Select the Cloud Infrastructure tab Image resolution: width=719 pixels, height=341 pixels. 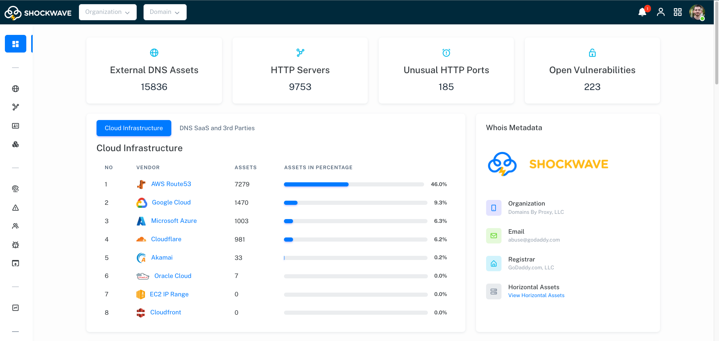tap(134, 128)
